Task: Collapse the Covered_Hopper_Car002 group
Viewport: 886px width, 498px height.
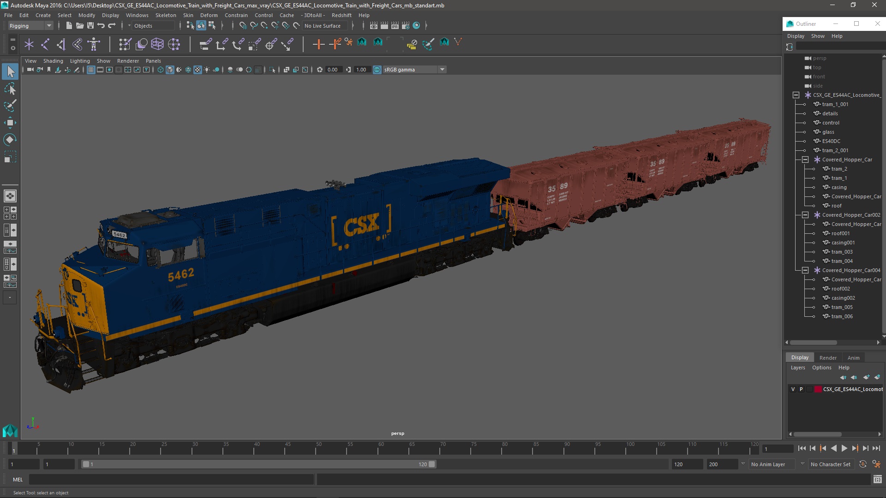Action: (x=805, y=215)
